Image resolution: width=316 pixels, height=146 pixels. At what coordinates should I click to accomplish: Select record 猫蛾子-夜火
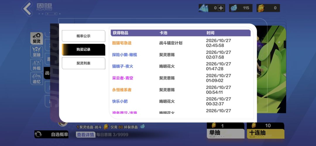[123, 66]
